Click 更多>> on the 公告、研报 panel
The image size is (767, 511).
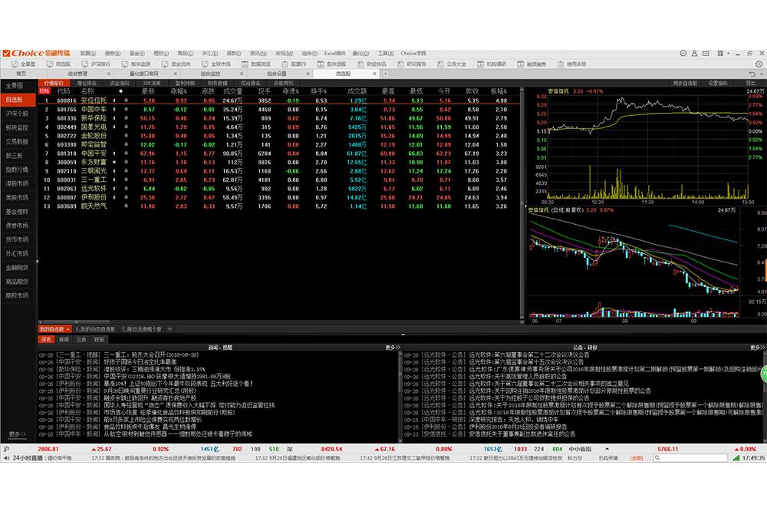(757, 348)
